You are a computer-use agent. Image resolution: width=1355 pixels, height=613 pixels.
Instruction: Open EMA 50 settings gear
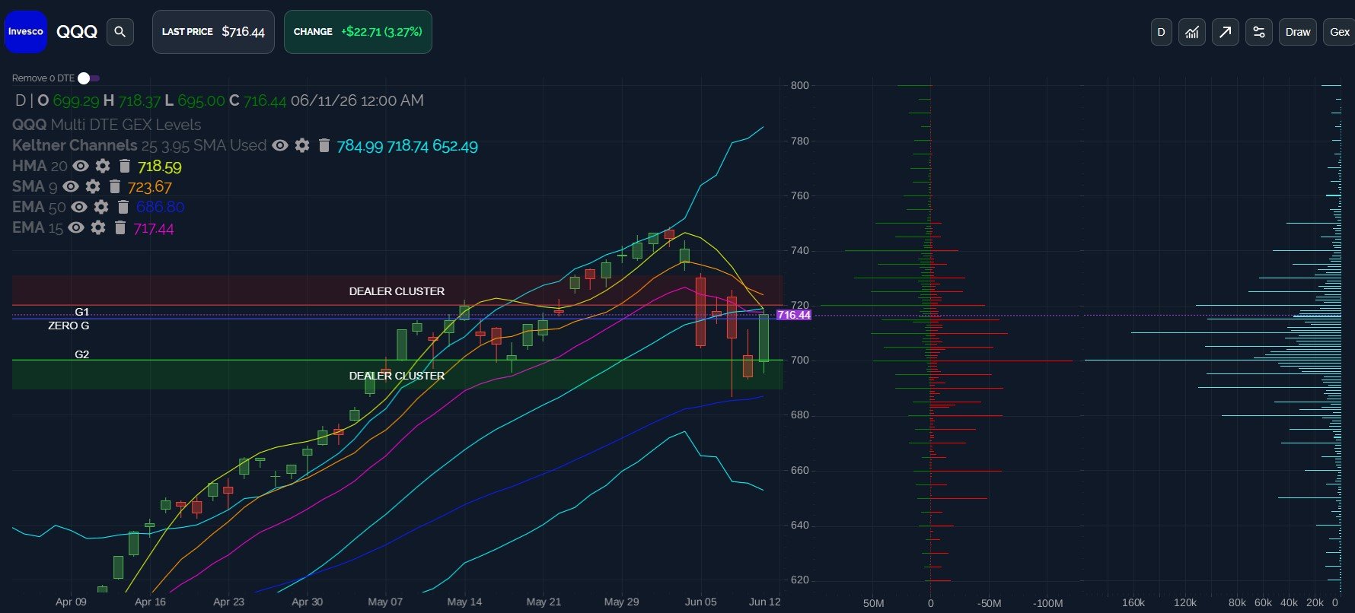coord(101,207)
